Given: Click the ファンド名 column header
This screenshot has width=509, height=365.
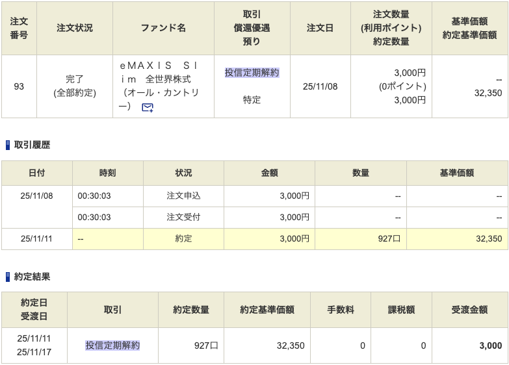Looking at the screenshot, I should (x=163, y=28).
